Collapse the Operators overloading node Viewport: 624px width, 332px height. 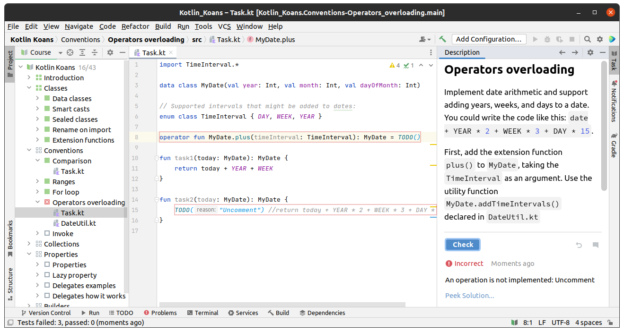37,202
